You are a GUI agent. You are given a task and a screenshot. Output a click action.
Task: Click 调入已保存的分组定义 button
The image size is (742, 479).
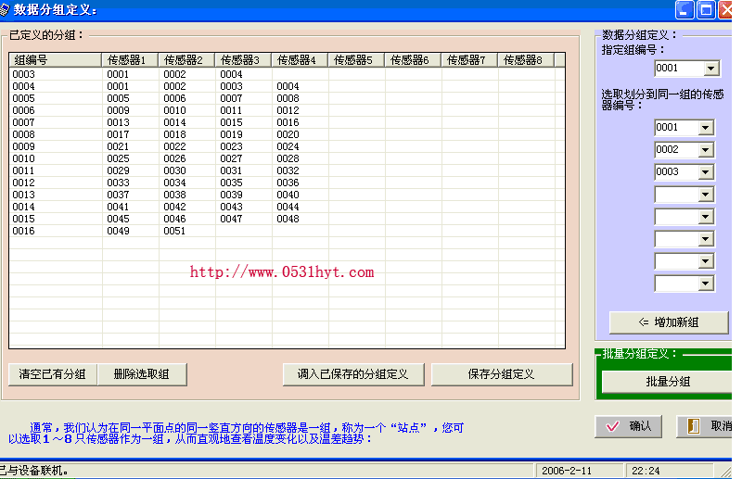(353, 374)
